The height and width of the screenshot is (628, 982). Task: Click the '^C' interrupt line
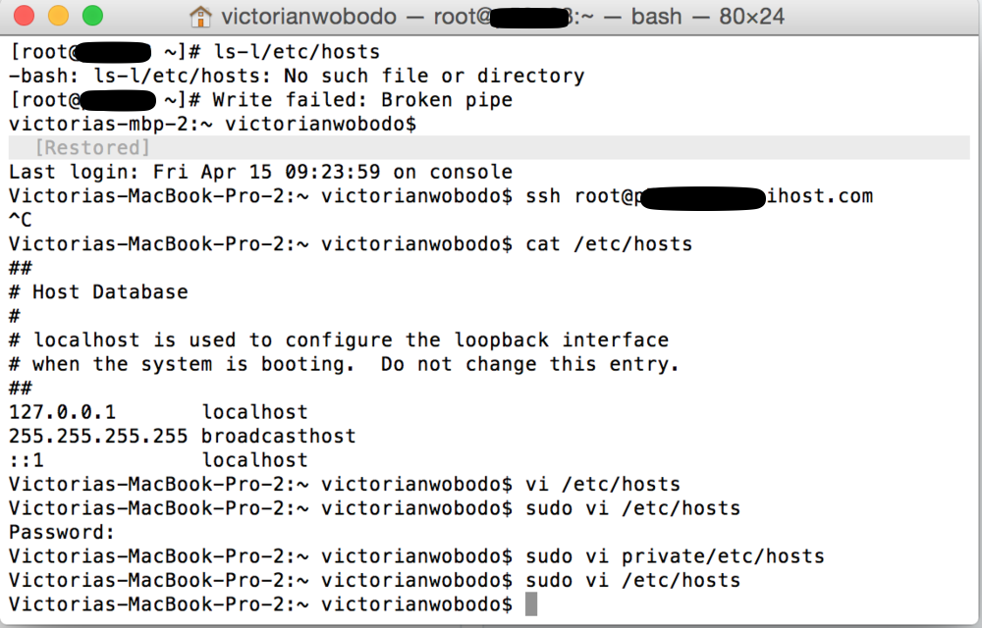(20, 220)
